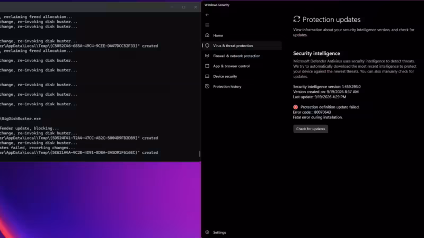Click console line 'Fender update, blocking...'
Viewport: 424px width, 238px height.
(30, 128)
